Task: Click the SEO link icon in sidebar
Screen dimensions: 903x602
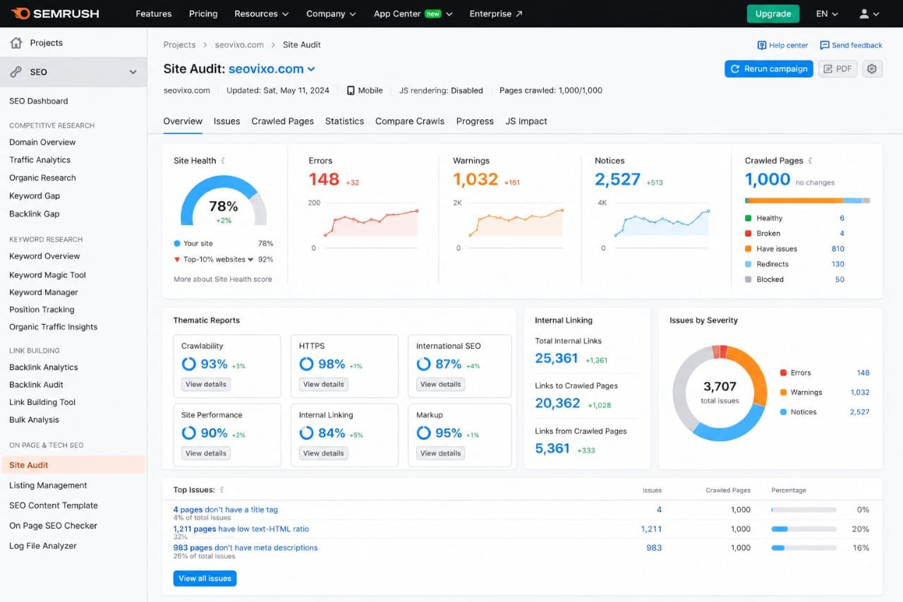Action: pos(16,72)
